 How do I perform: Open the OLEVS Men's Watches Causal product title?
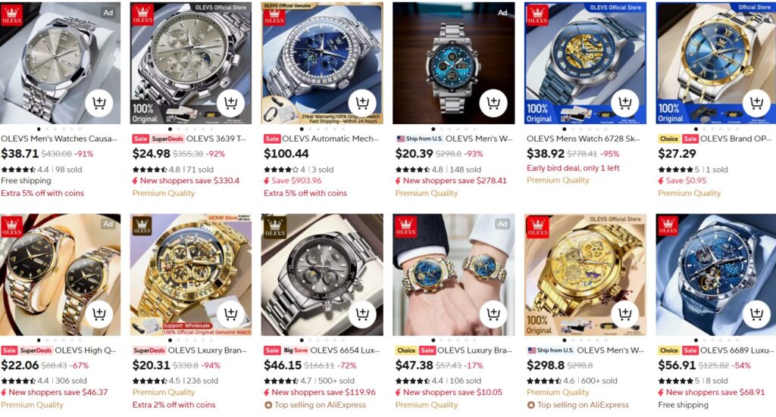coord(59,138)
